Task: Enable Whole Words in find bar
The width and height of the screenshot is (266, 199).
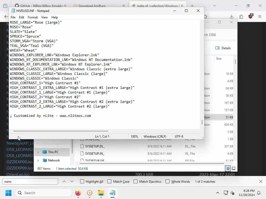Action: click(x=168, y=181)
